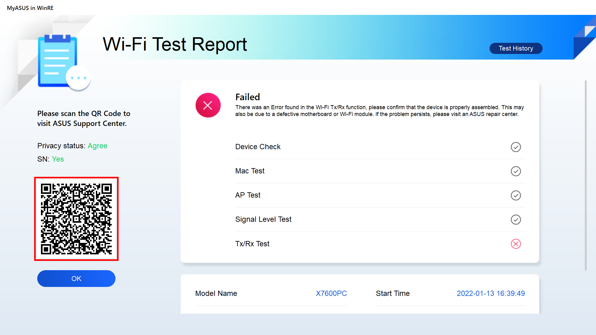Viewport: 596px width, 335px height.
Task: Click the model name value X7600PC
Action: tap(331, 293)
